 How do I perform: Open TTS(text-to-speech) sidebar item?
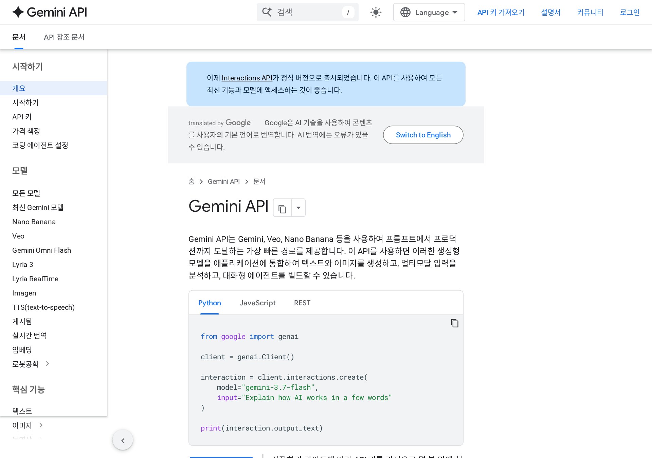43,307
